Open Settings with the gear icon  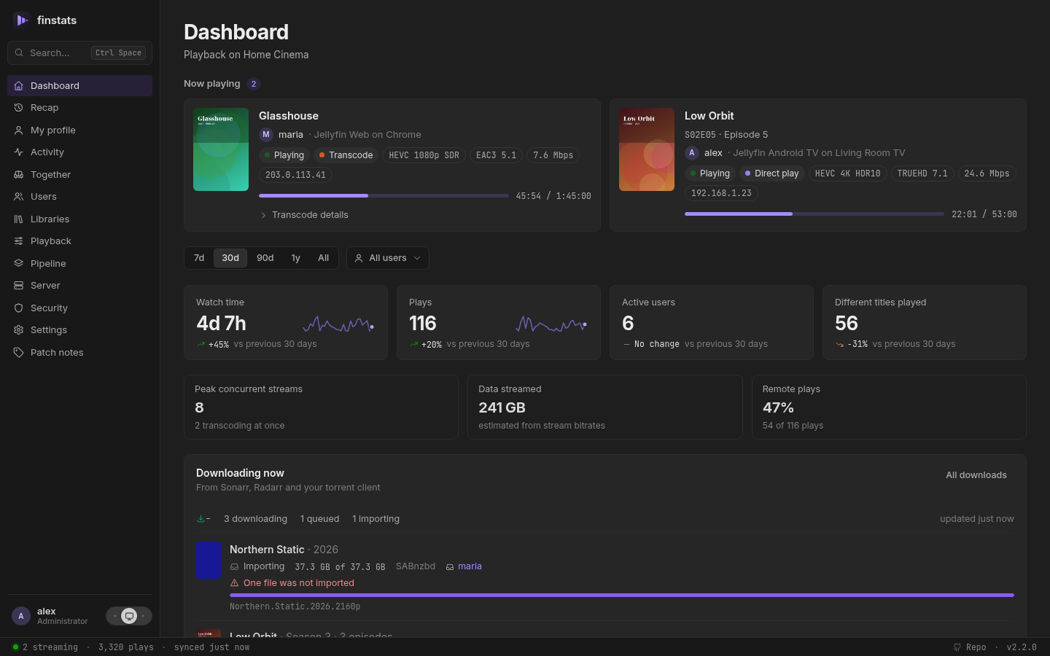click(18, 330)
